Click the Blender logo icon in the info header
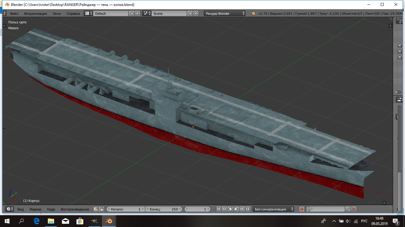 pyautogui.click(x=253, y=13)
